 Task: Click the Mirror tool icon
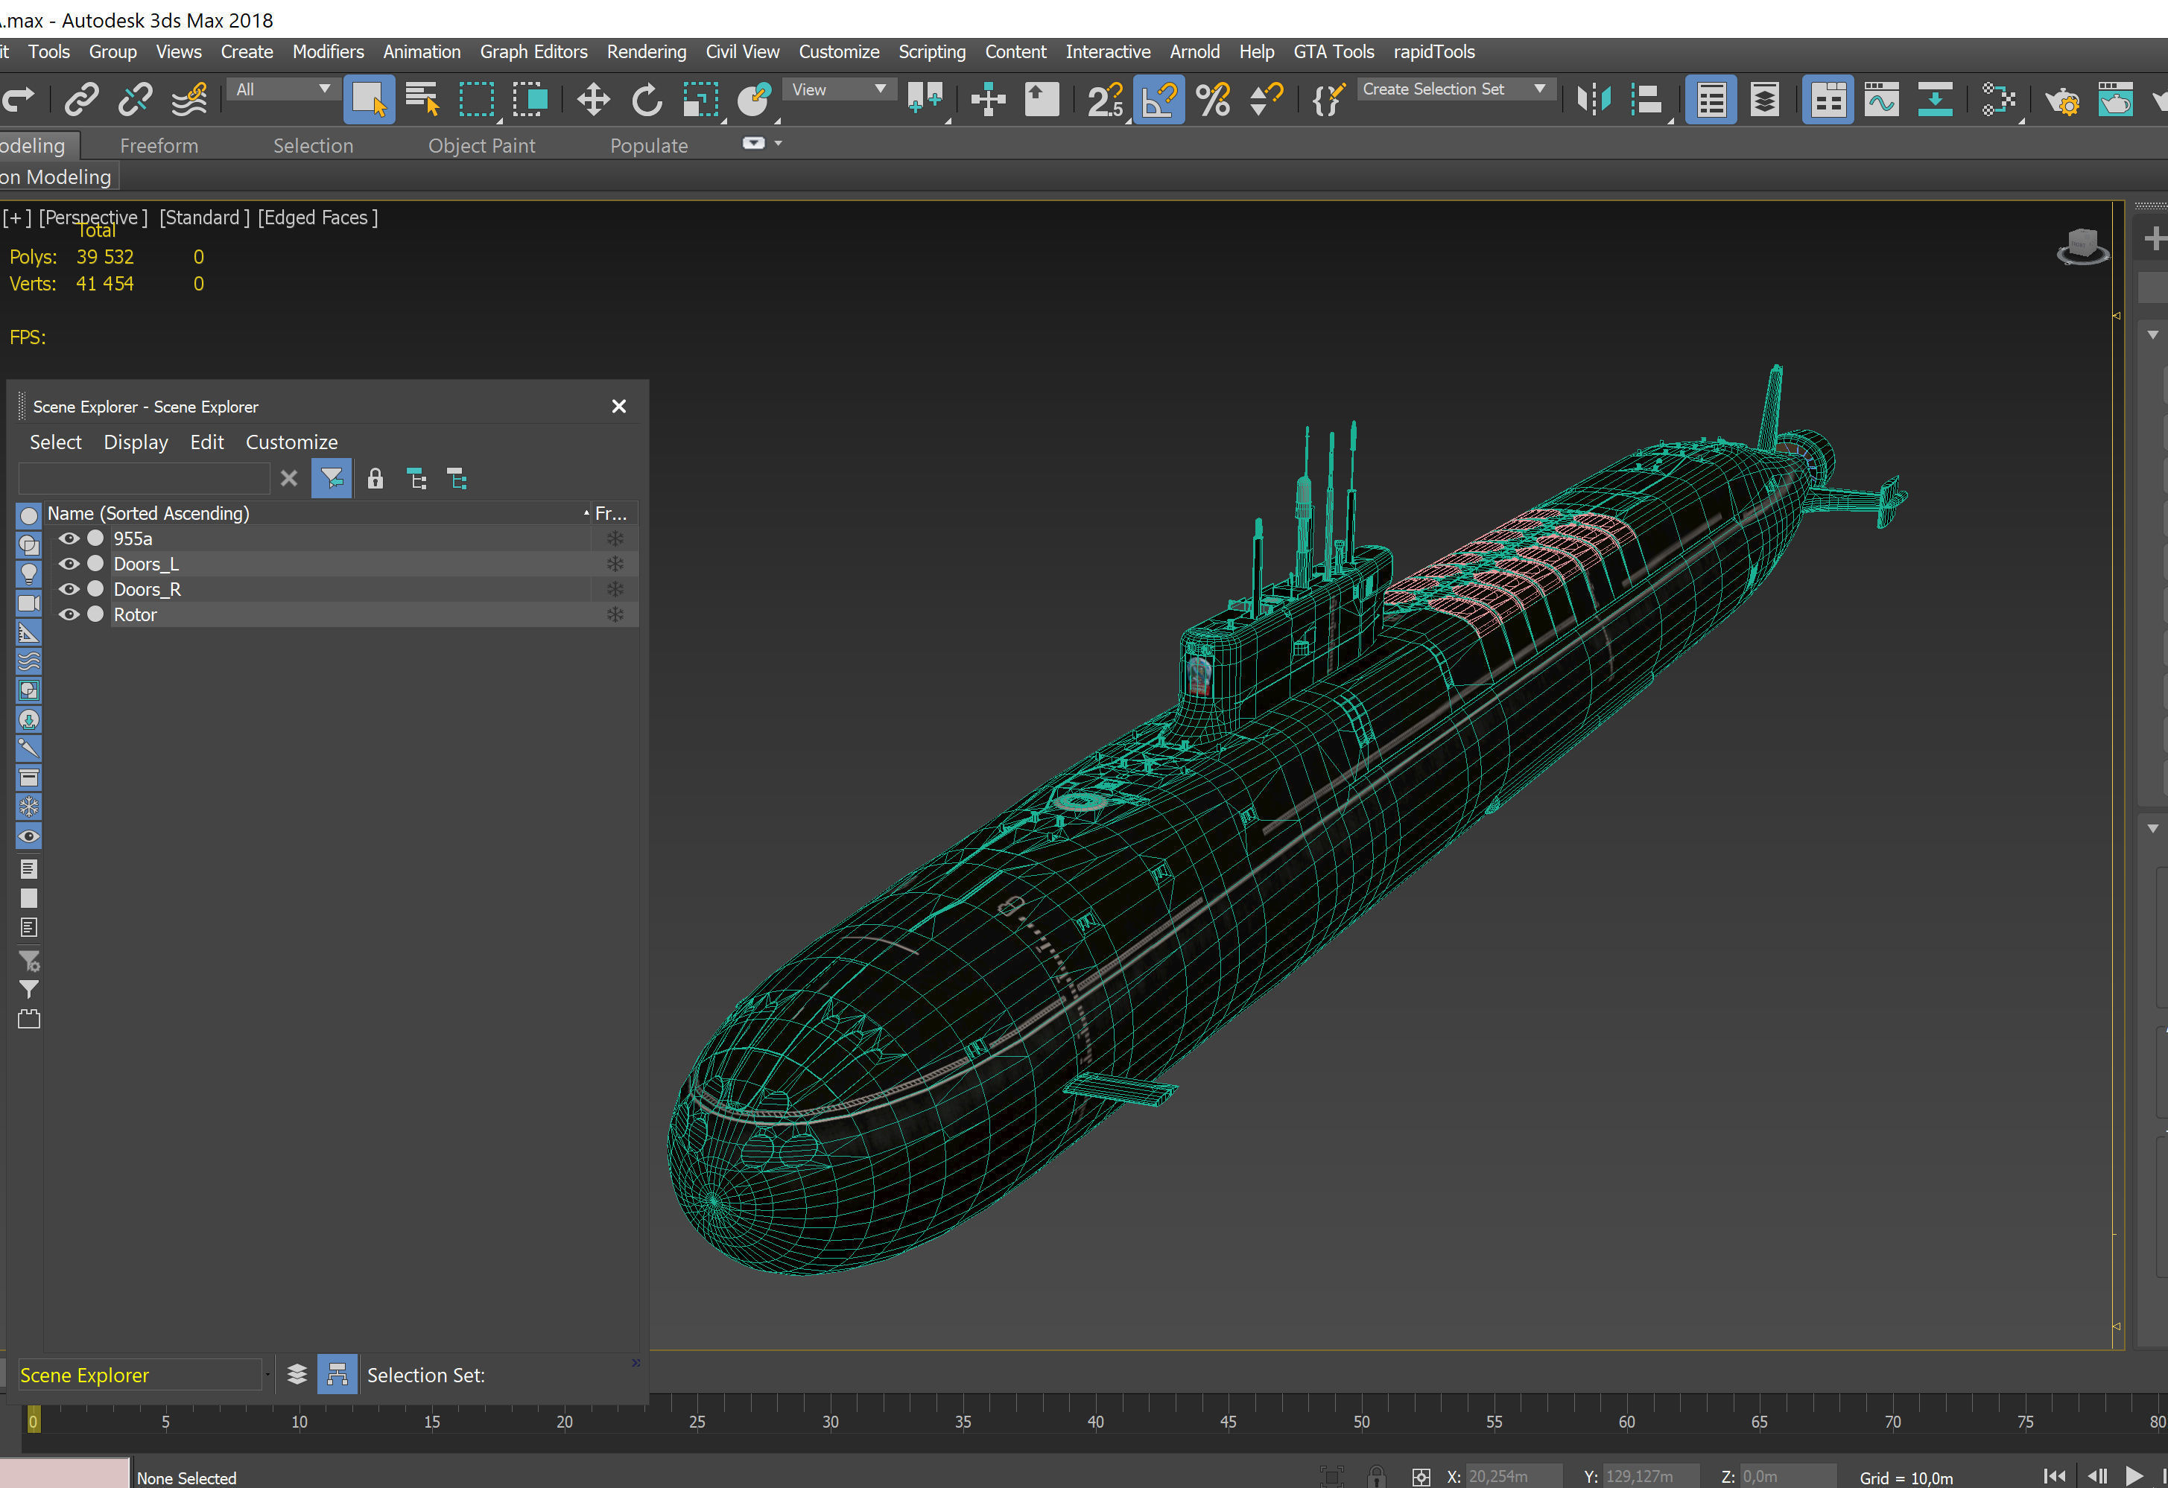tap(1594, 100)
